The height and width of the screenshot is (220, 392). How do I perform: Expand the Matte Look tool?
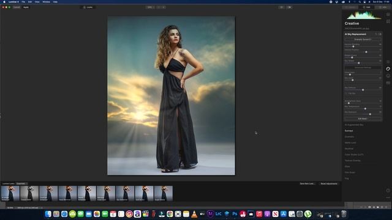click(x=350, y=142)
